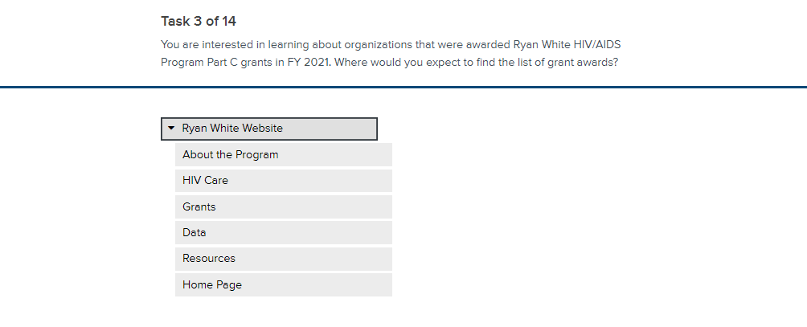807x327 pixels.
Task: Click the task description paragraph text
Action: pyautogui.click(x=390, y=53)
